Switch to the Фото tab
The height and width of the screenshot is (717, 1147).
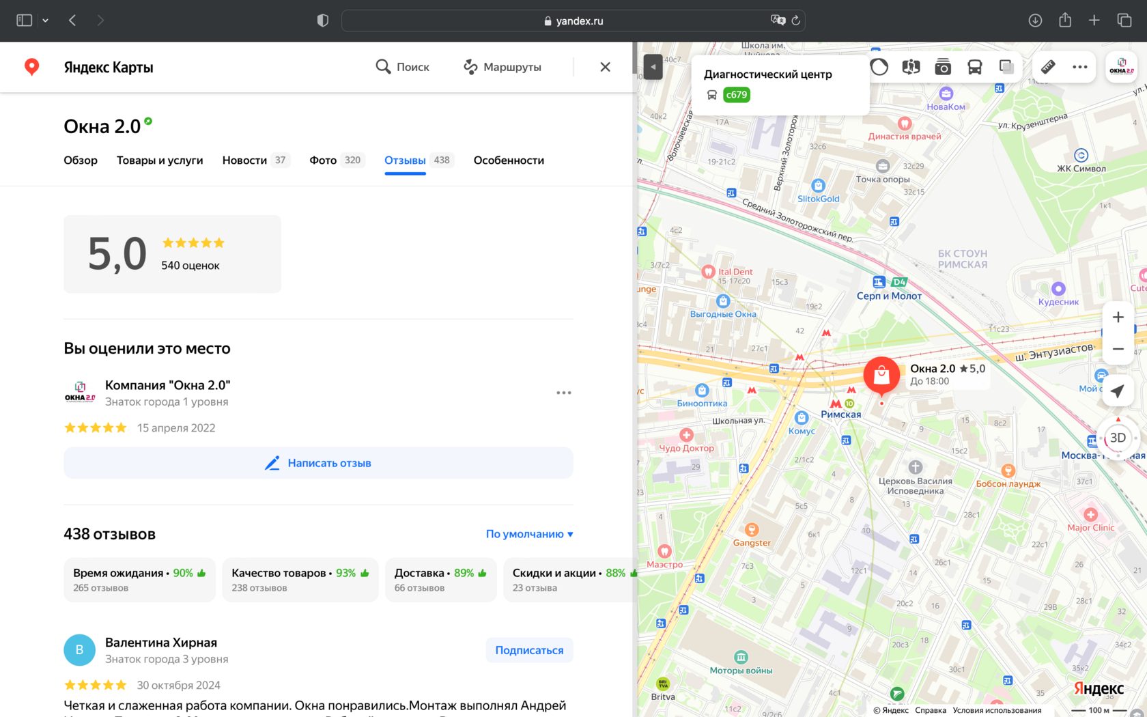click(x=337, y=160)
